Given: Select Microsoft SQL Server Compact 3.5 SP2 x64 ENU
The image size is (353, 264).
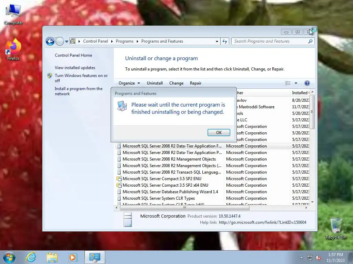Looking at the screenshot, I should point(212,185).
